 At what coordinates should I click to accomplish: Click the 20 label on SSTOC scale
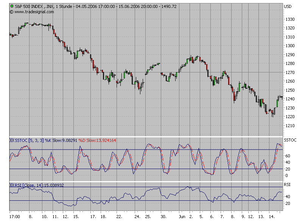pyautogui.click(x=288, y=169)
